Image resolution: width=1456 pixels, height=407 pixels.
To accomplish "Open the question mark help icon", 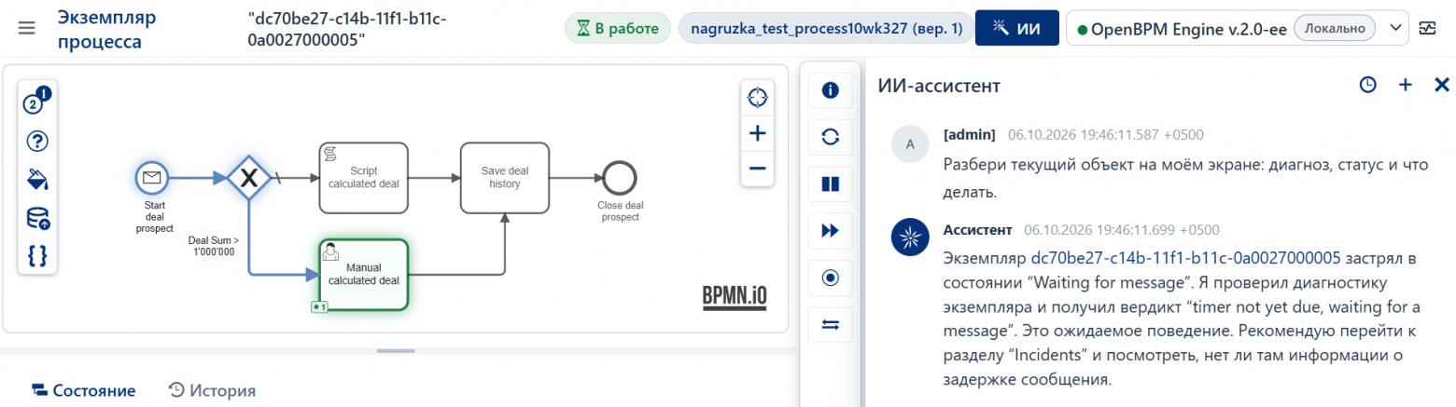I will 38,142.
